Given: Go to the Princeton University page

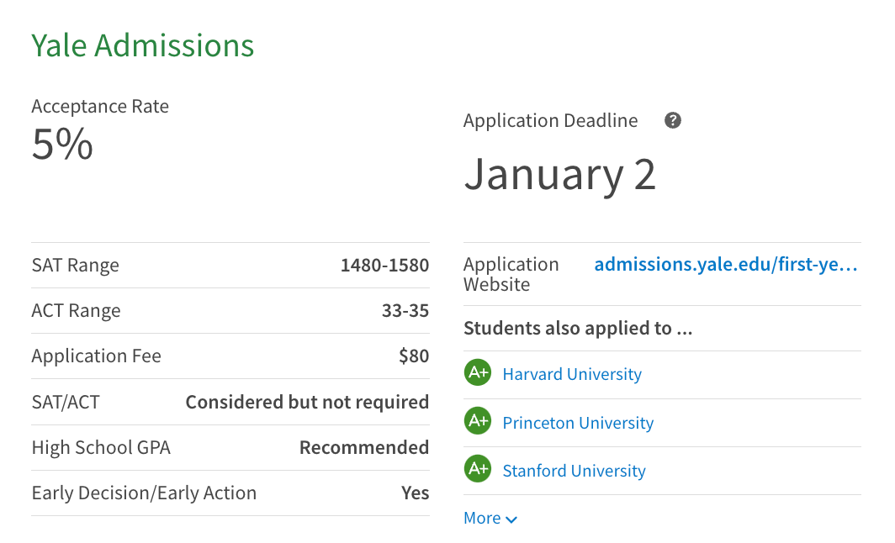Looking at the screenshot, I should (578, 423).
